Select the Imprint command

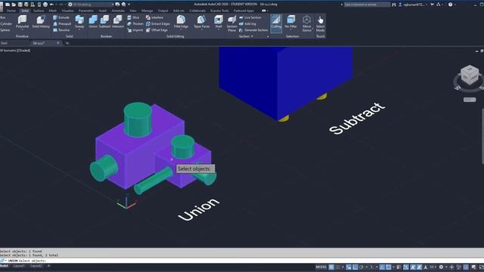pos(135,30)
